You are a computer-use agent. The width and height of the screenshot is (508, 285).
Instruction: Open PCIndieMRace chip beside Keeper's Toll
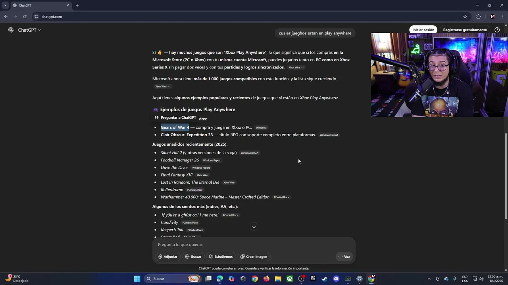195,230
